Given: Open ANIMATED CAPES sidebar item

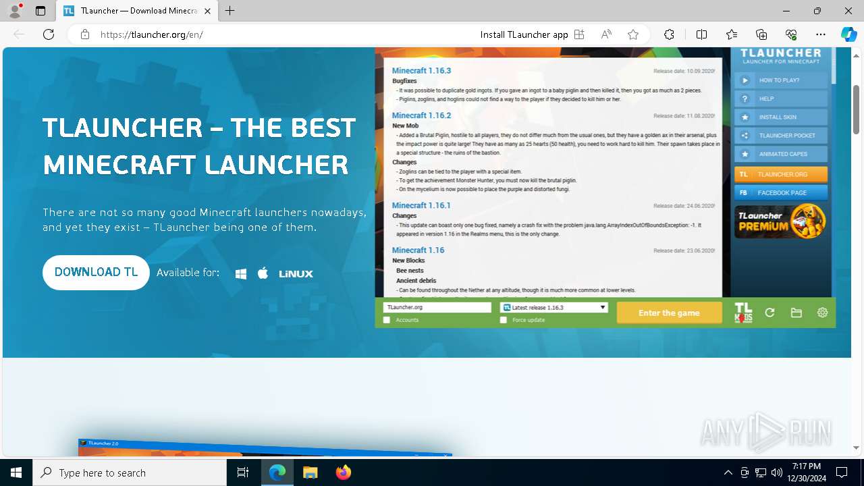Looking at the screenshot, I should (x=781, y=154).
